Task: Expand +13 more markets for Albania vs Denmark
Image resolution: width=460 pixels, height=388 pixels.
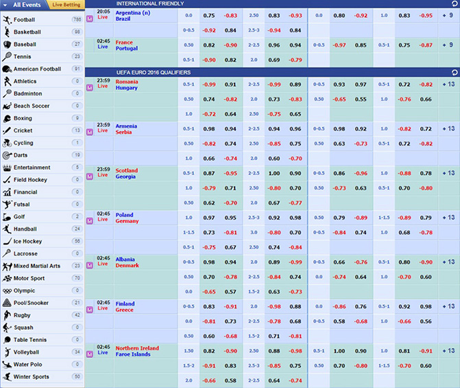Action: [x=448, y=262]
